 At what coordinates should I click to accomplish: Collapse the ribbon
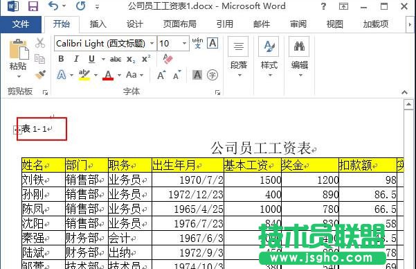coord(404,92)
